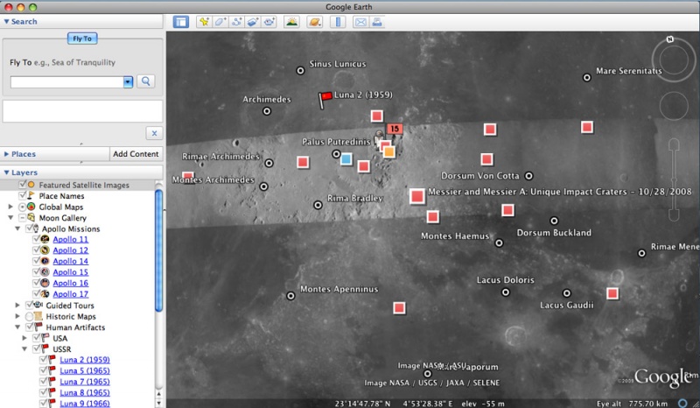Expand the Places panel
This screenshot has width=700, height=408.
[x=6, y=154]
